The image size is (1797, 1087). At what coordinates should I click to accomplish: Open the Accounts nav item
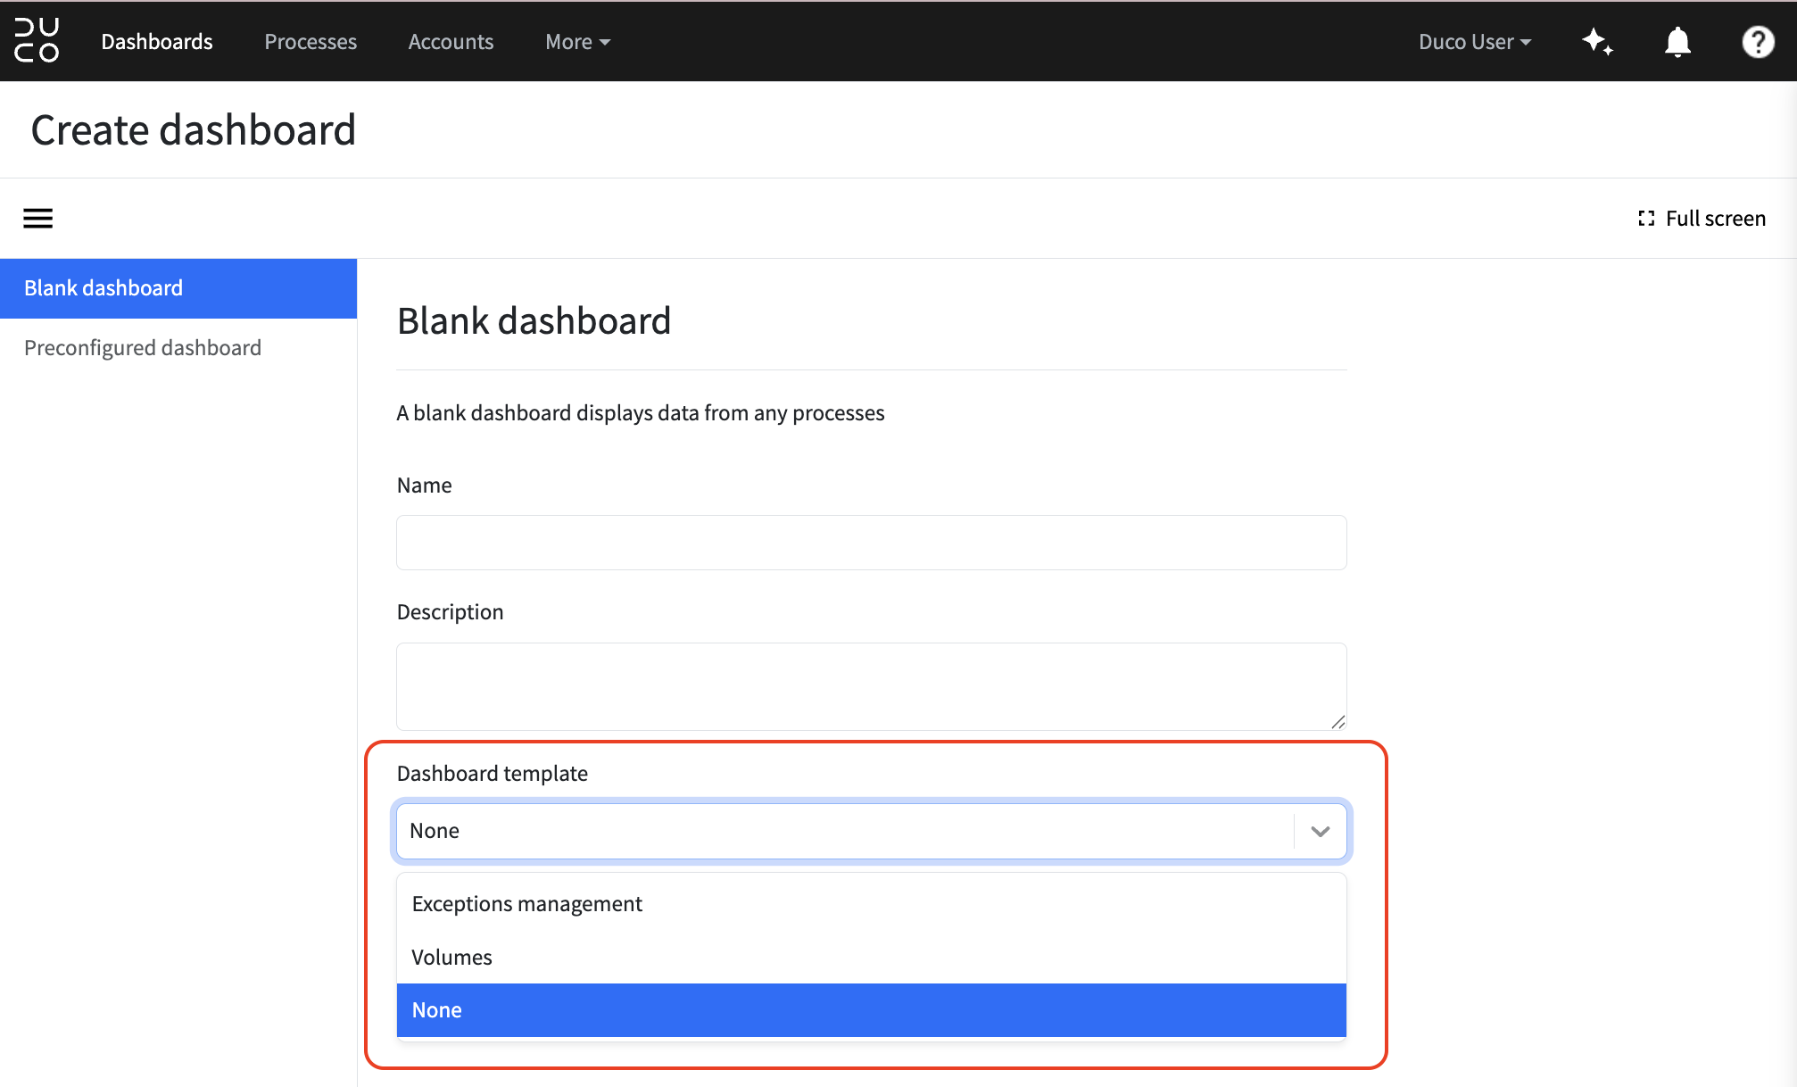(451, 42)
